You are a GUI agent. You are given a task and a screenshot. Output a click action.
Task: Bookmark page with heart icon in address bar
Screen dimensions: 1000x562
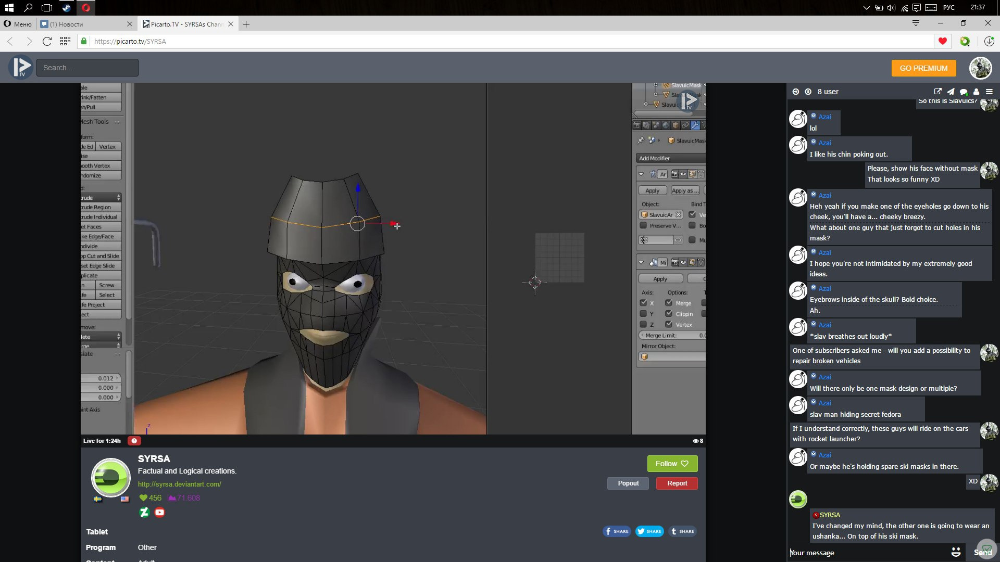click(x=942, y=41)
